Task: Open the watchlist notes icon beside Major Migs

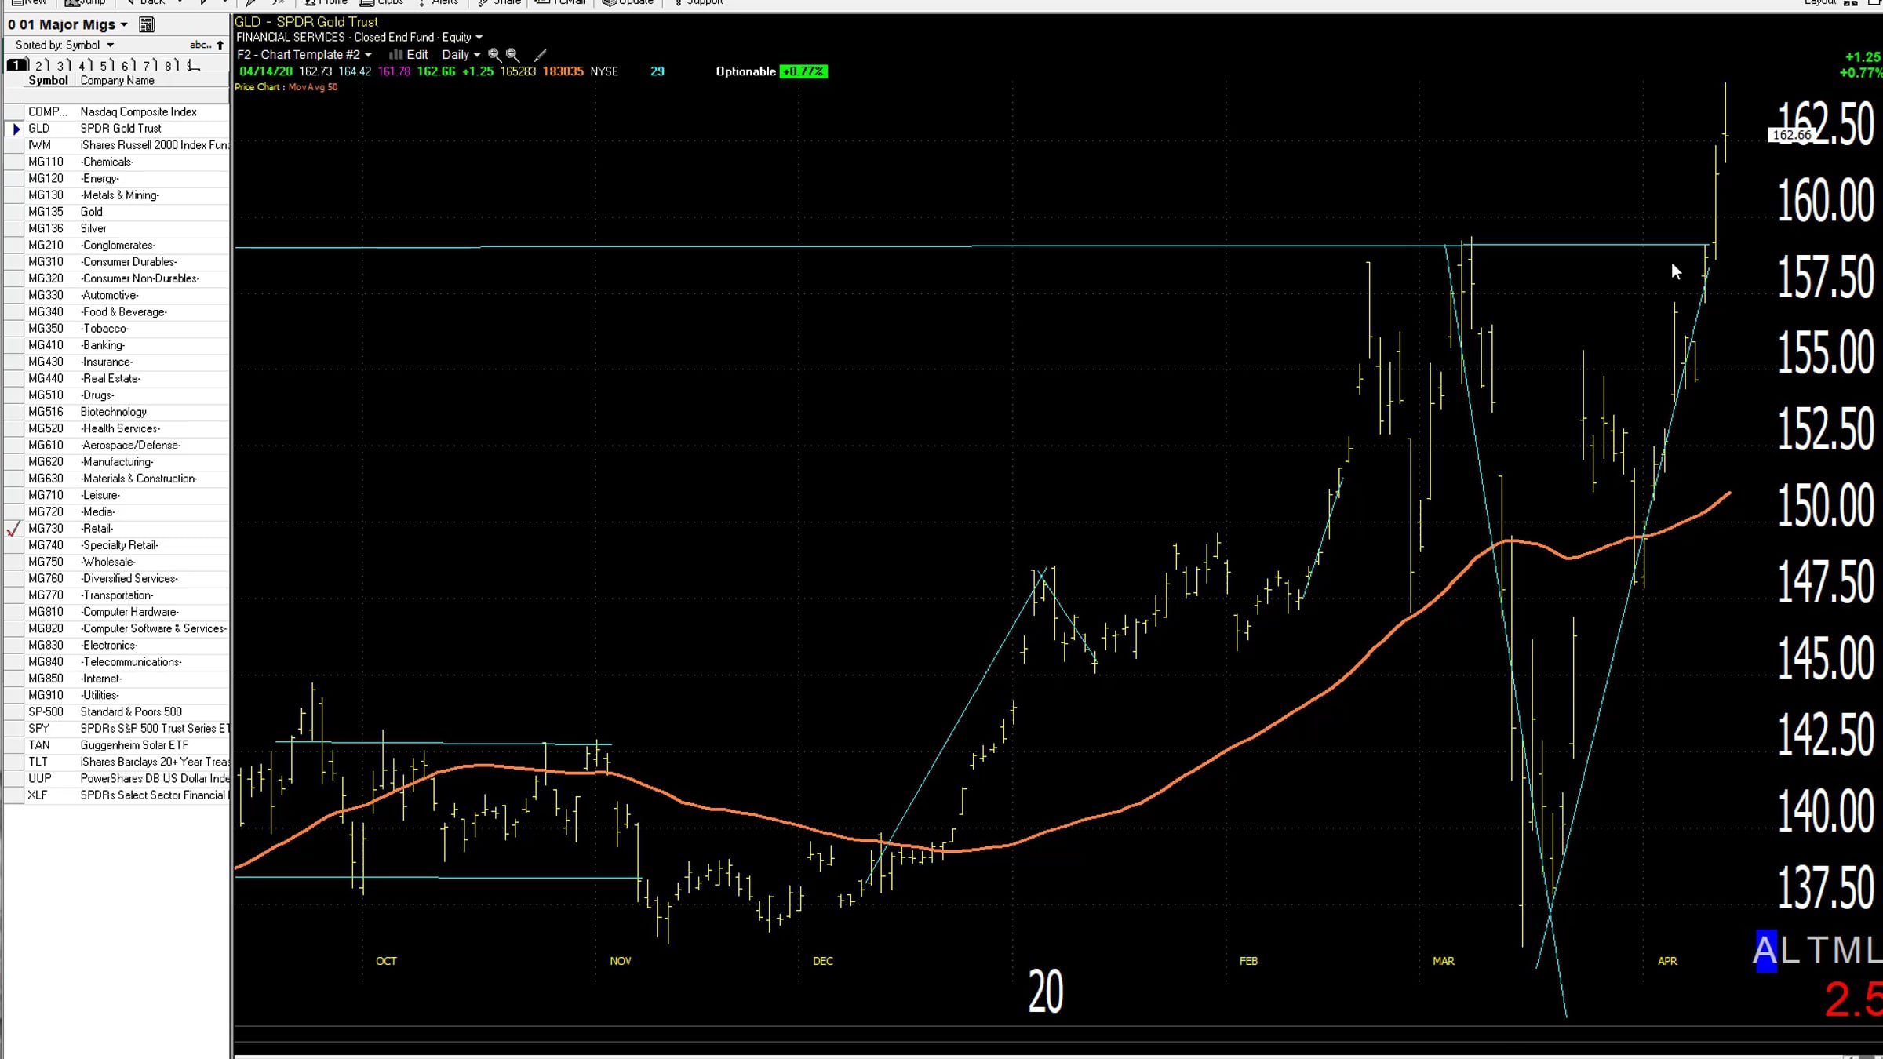Action: point(147,25)
